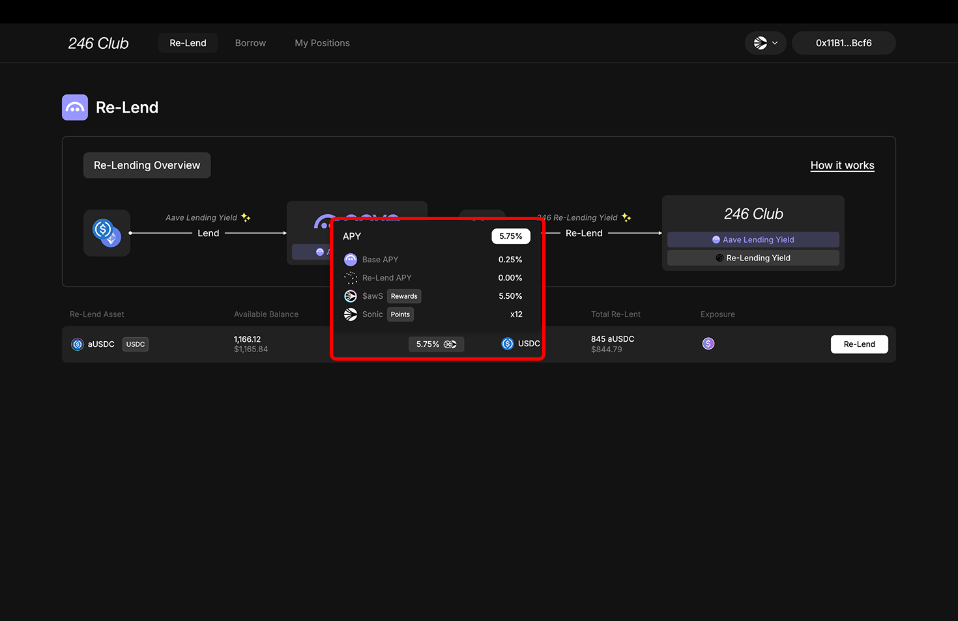Click the Exposure column header
This screenshot has width=958, height=621.
(x=718, y=314)
